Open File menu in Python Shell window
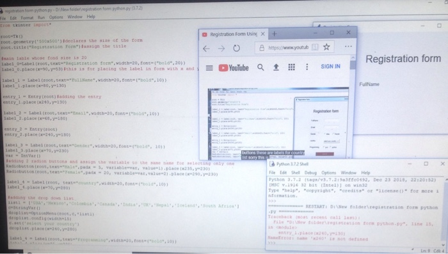Screen dimensions: 448x254 pyautogui.click(x=272, y=173)
